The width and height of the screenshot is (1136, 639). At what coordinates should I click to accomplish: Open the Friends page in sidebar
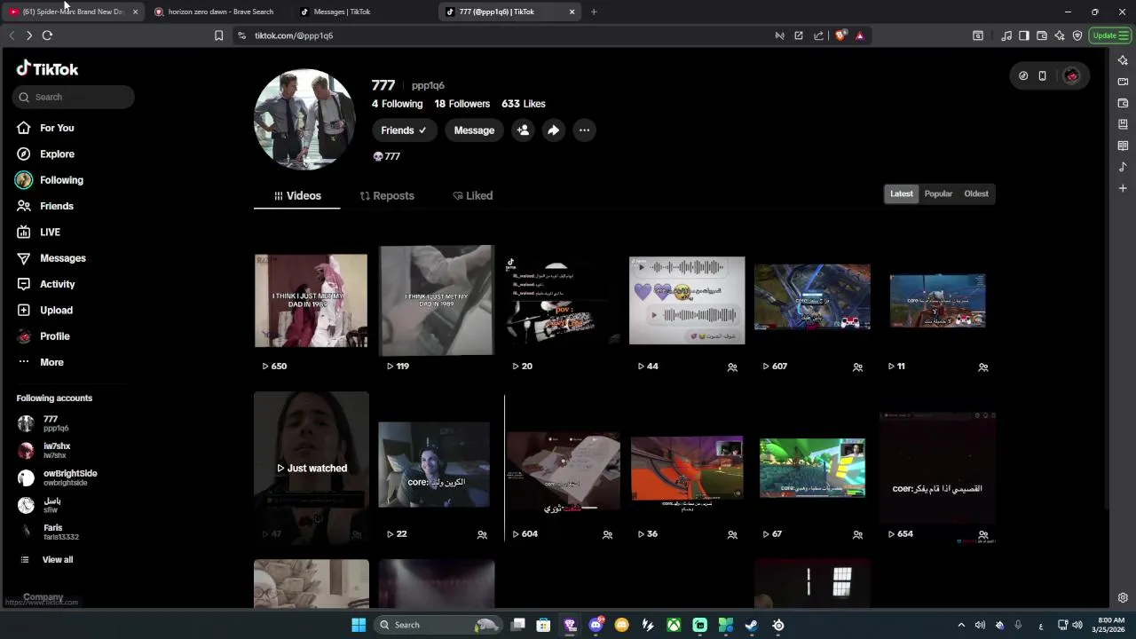pos(57,206)
